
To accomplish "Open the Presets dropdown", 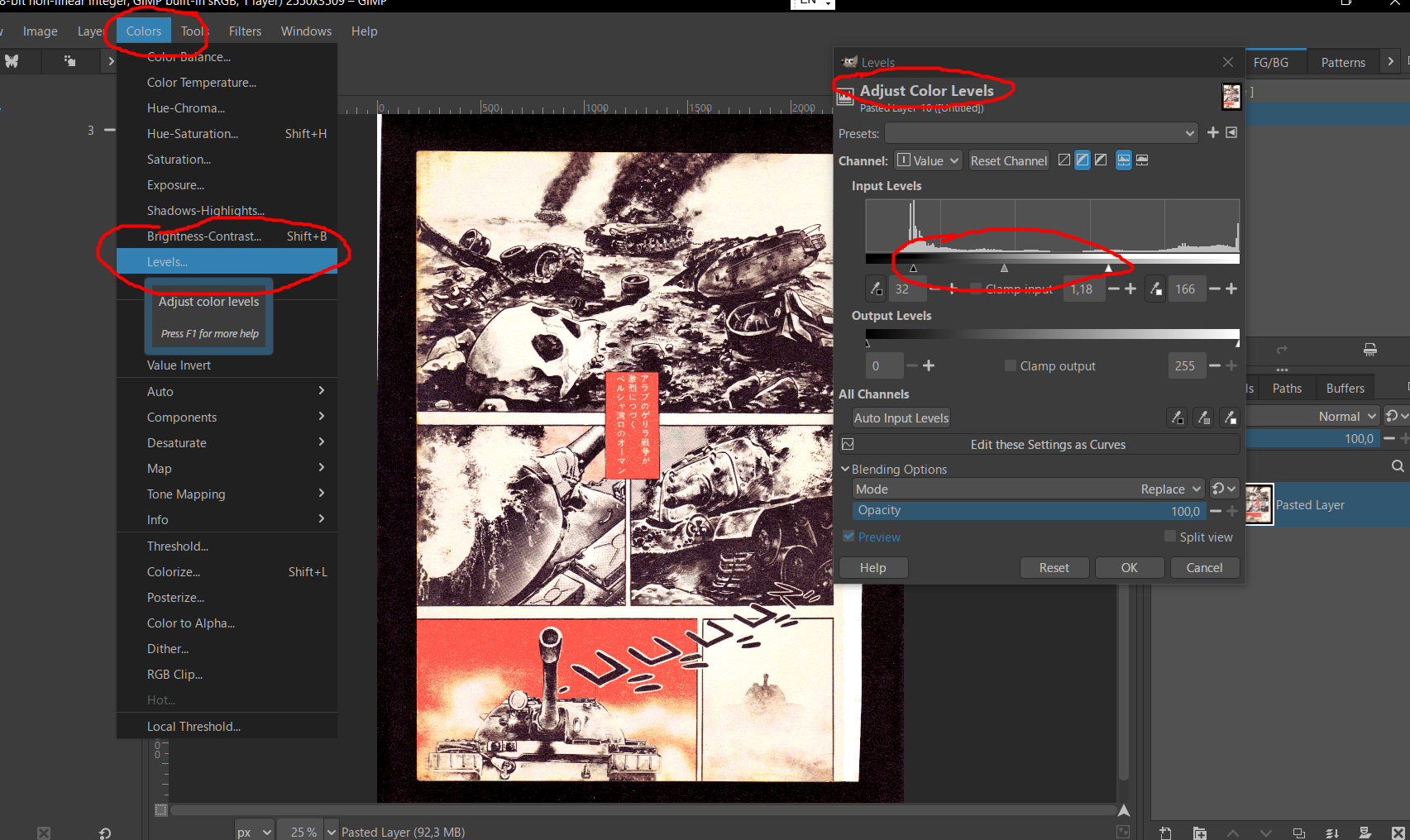I will 1041,133.
